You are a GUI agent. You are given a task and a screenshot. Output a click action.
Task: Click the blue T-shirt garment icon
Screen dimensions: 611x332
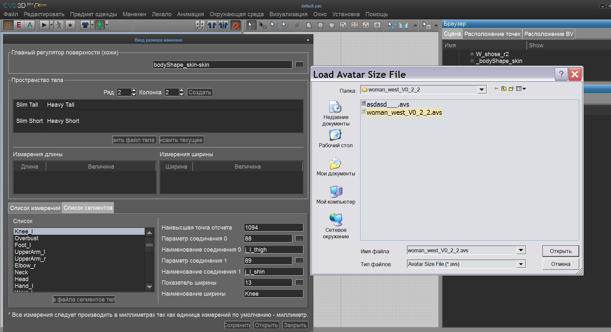coord(85,25)
